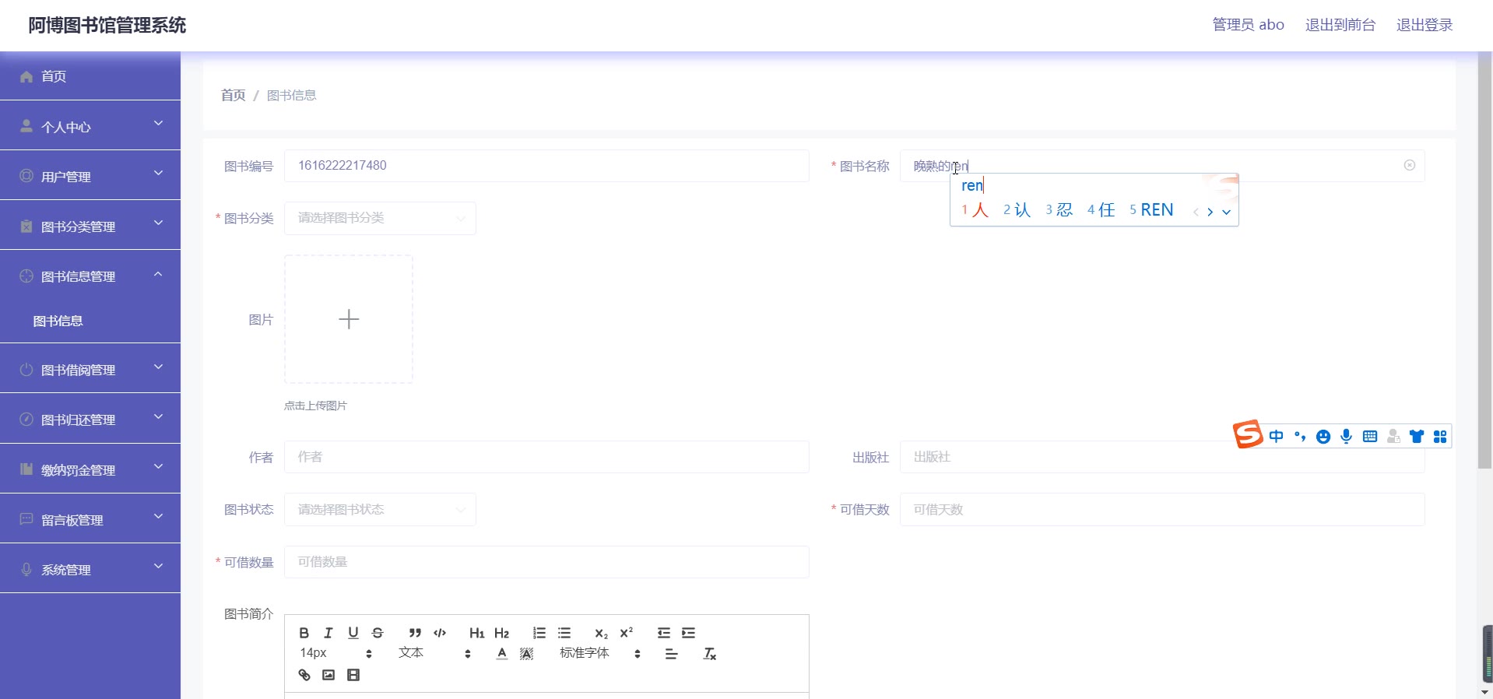Clear text formatting in the editor
The height and width of the screenshot is (699, 1493).
(710, 654)
